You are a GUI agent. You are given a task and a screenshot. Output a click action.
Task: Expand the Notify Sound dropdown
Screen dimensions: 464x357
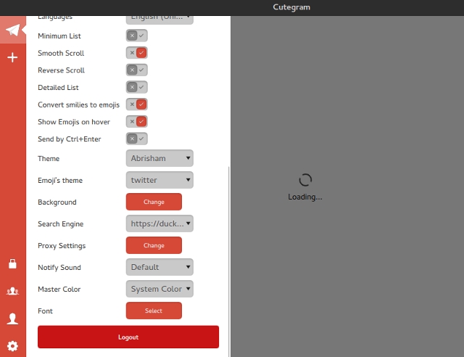pos(159,267)
